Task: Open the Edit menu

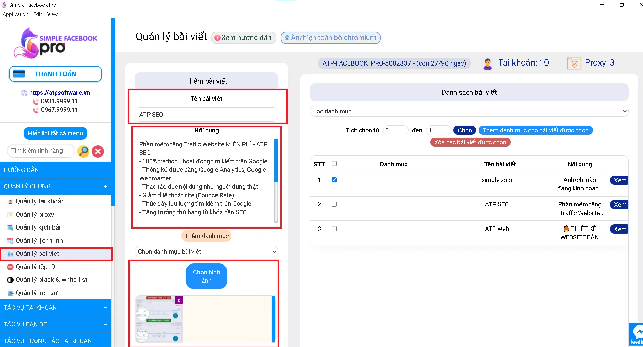Action: point(37,14)
